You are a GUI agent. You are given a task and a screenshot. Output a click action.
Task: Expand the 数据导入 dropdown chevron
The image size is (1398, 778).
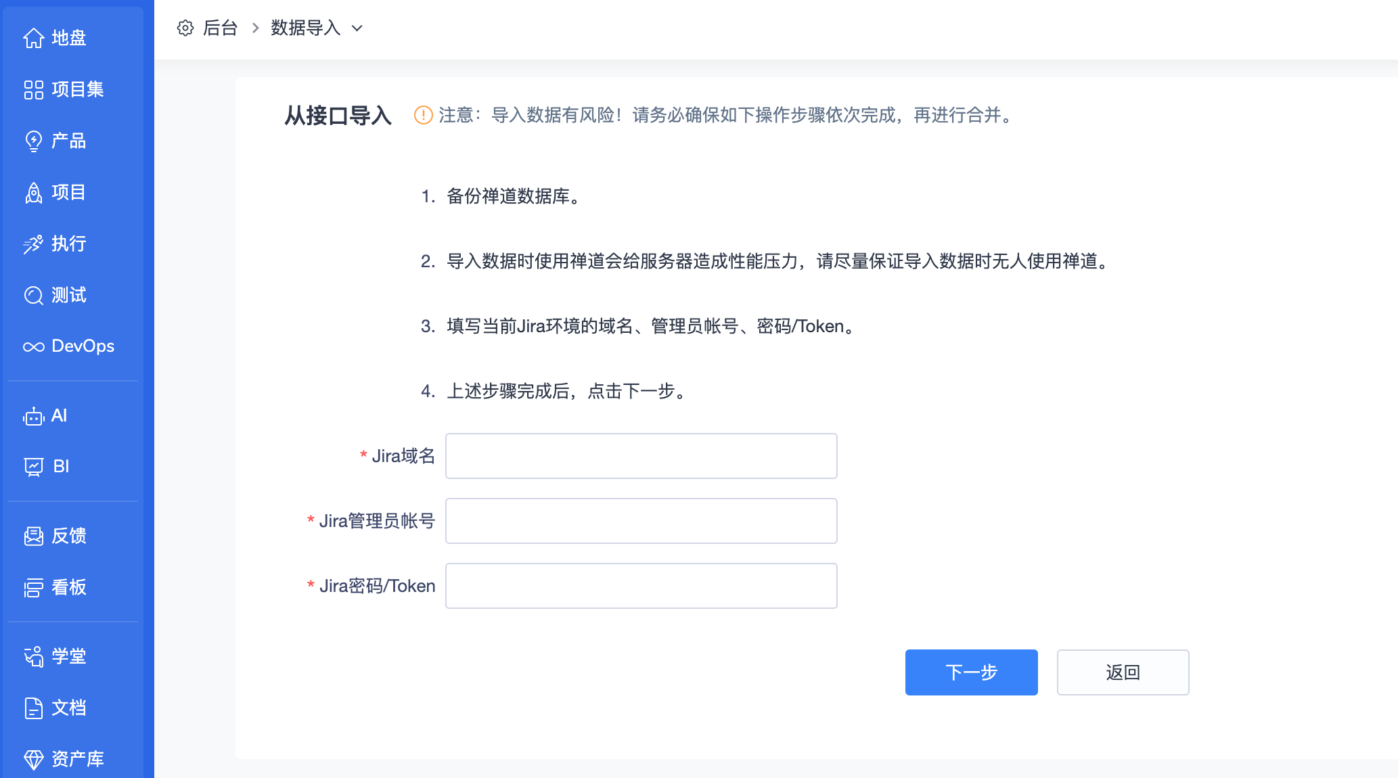(x=357, y=28)
